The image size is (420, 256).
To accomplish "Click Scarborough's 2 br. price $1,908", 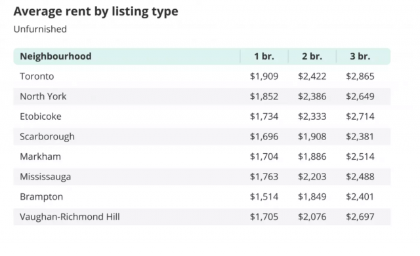I will [x=312, y=137].
